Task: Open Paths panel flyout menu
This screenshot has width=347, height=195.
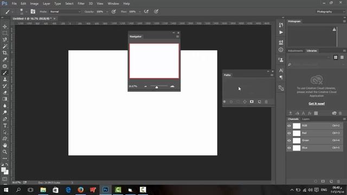Action: pos(272,75)
